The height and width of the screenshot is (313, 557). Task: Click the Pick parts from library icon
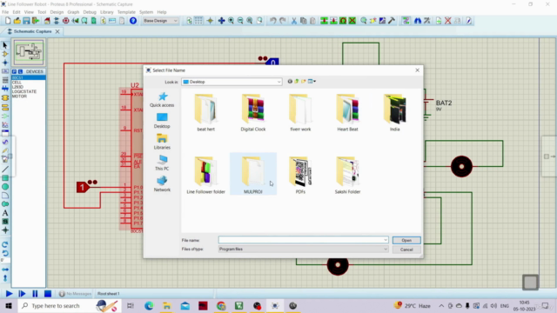coord(364,21)
